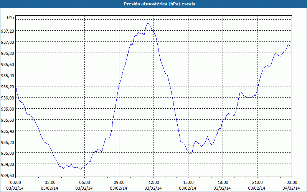The width and height of the screenshot is (307, 192).
Task: Select the 18:00 time tick
Action: click(x=223, y=183)
